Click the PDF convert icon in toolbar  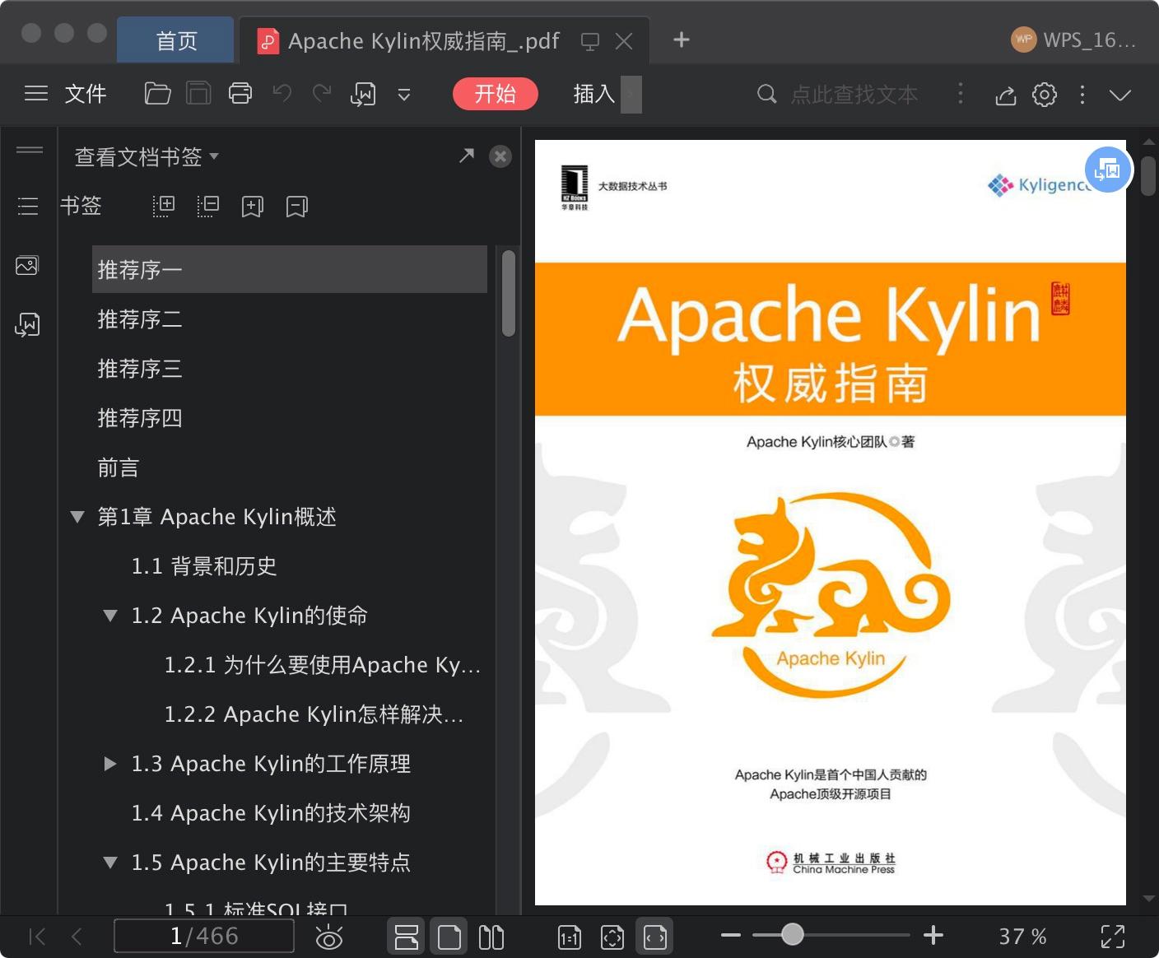[x=363, y=95]
